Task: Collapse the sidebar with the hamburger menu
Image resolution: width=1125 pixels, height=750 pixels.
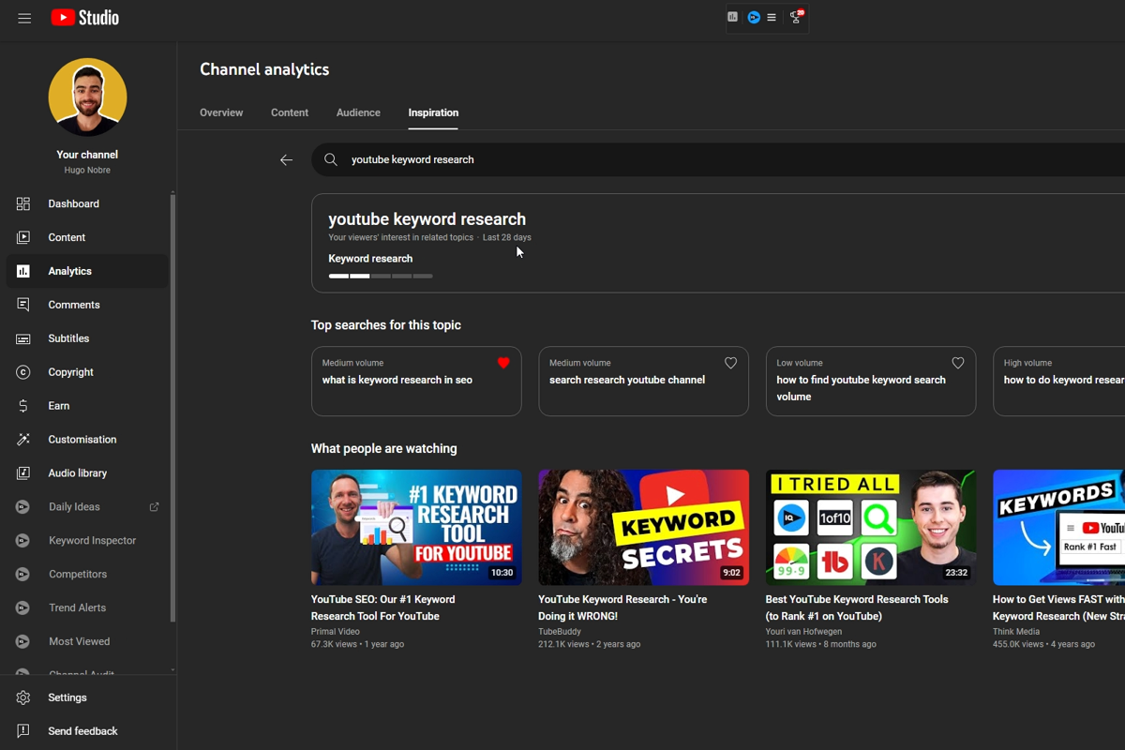Action: pyautogui.click(x=24, y=18)
